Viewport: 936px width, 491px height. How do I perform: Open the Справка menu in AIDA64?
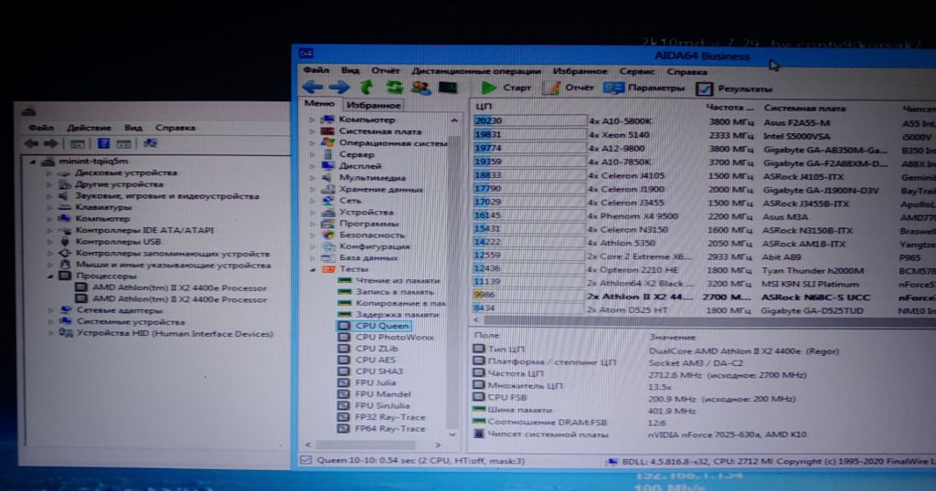pos(686,71)
